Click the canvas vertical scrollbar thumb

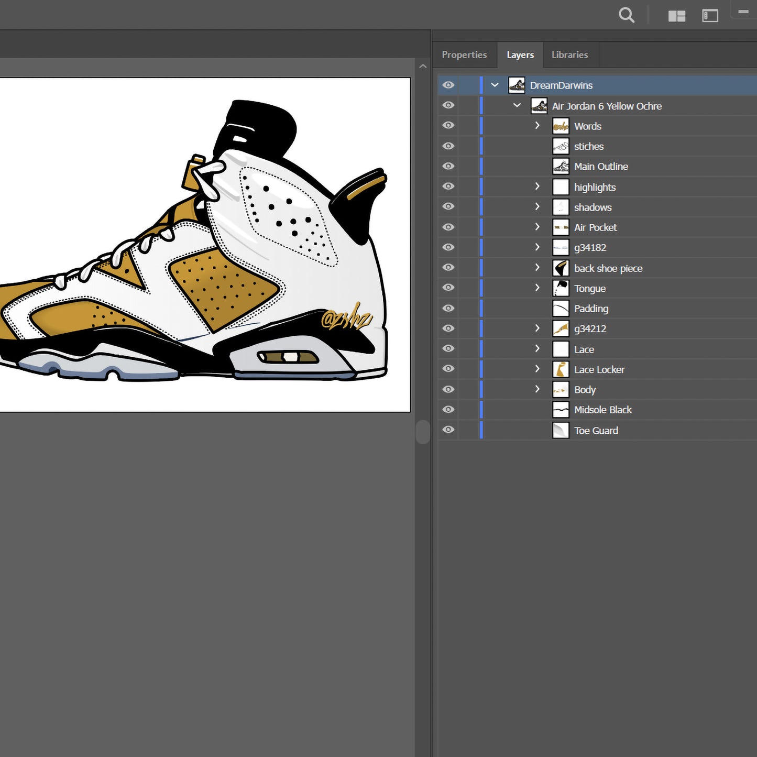[x=423, y=431]
